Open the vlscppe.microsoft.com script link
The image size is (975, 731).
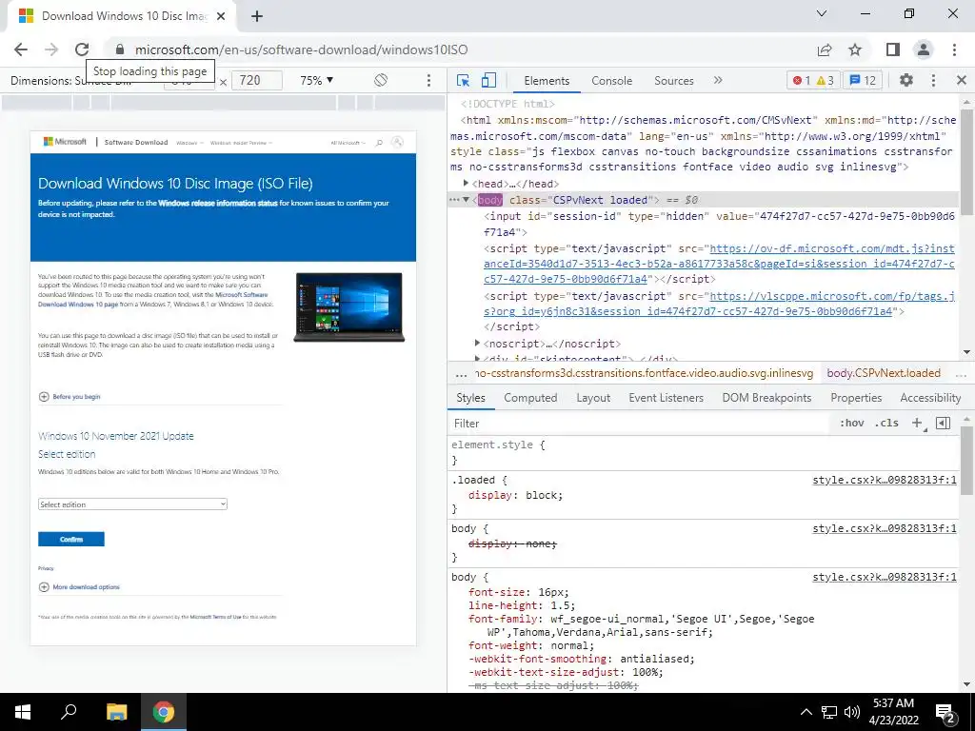coord(719,304)
